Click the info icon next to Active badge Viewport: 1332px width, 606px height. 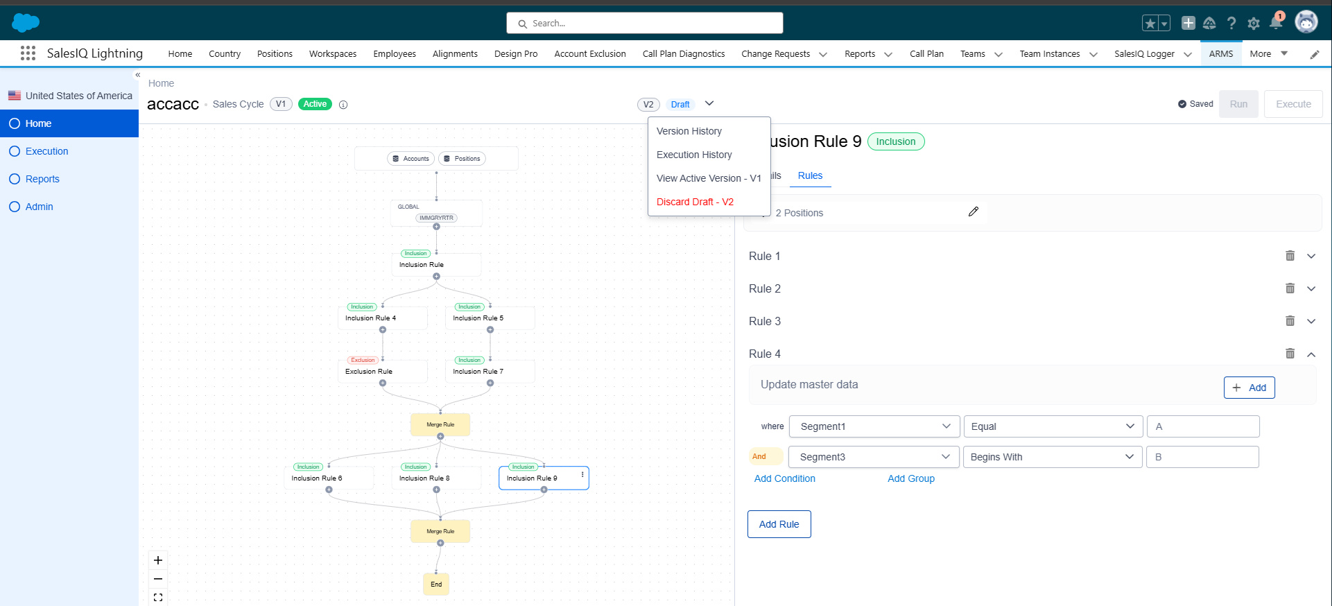343,105
